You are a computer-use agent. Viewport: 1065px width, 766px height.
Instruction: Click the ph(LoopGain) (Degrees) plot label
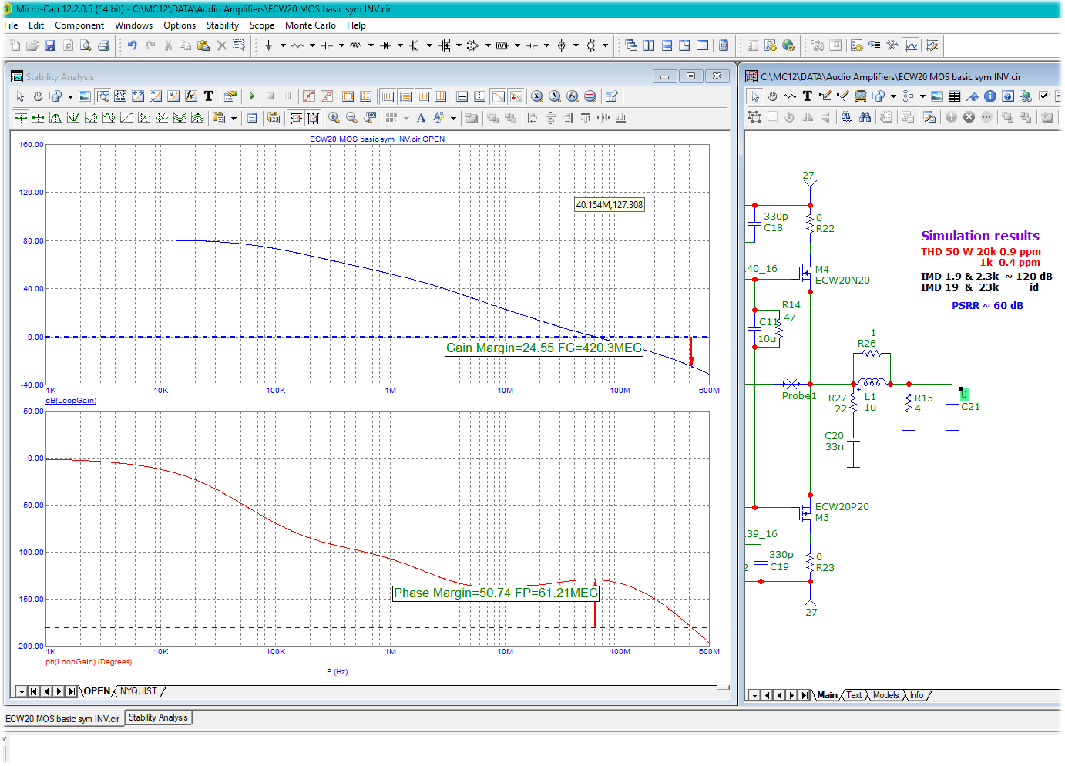[89, 662]
